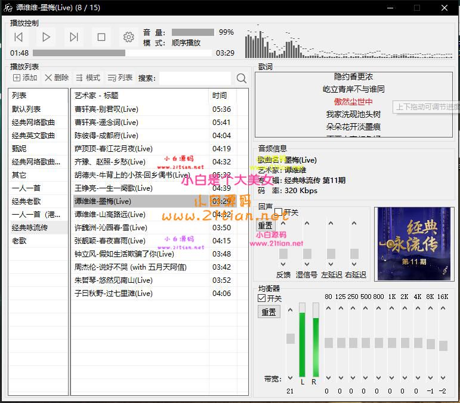460x403 pixels.
Task: Select the 经典老歌 playlist
Action: point(26,202)
